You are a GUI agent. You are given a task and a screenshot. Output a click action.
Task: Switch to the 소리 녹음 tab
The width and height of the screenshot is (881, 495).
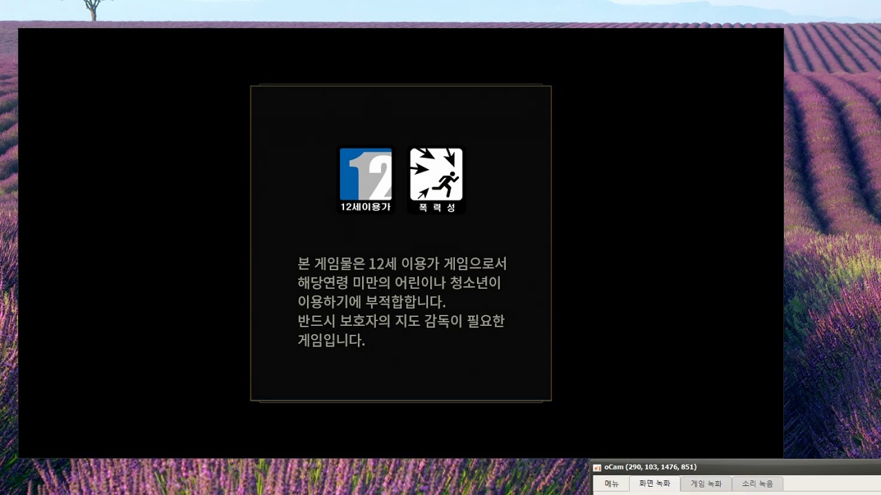[757, 484]
